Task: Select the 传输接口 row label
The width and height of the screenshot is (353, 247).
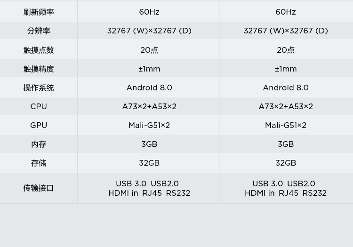Action: pyautogui.click(x=39, y=188)
